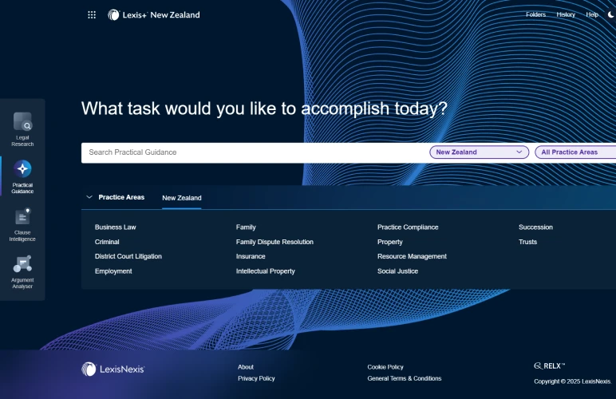The width and height of the screenshot is (616, 399).
Task: Open Resource Management practice area
Action: click(x=412, y=256)
